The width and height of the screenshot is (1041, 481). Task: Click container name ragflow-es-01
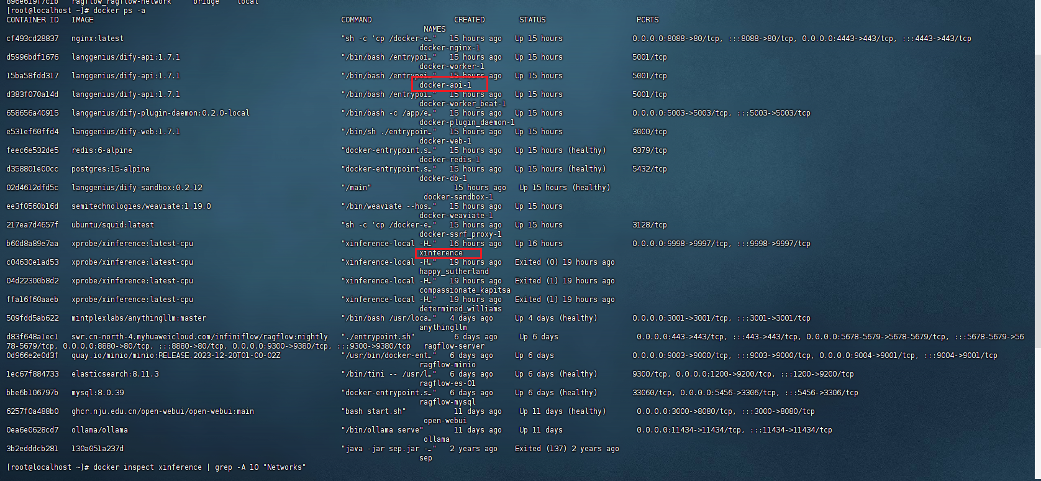(447, 383)
